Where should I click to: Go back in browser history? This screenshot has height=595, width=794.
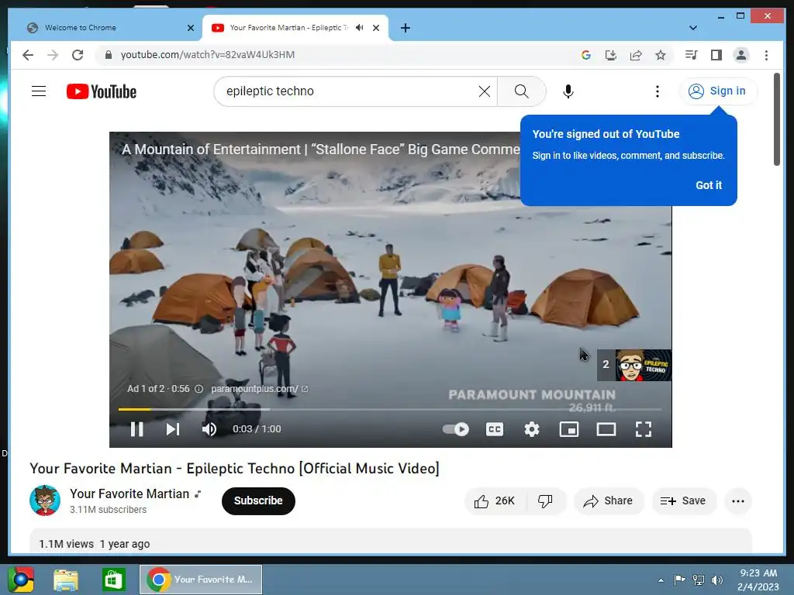pos(28,55)
